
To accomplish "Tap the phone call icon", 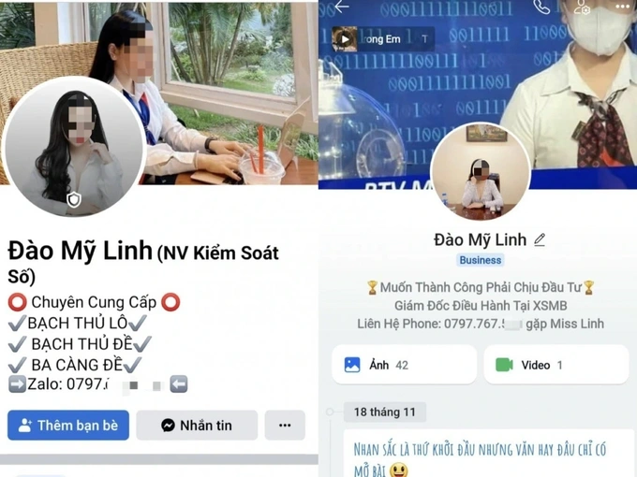I will coord(541,7).
